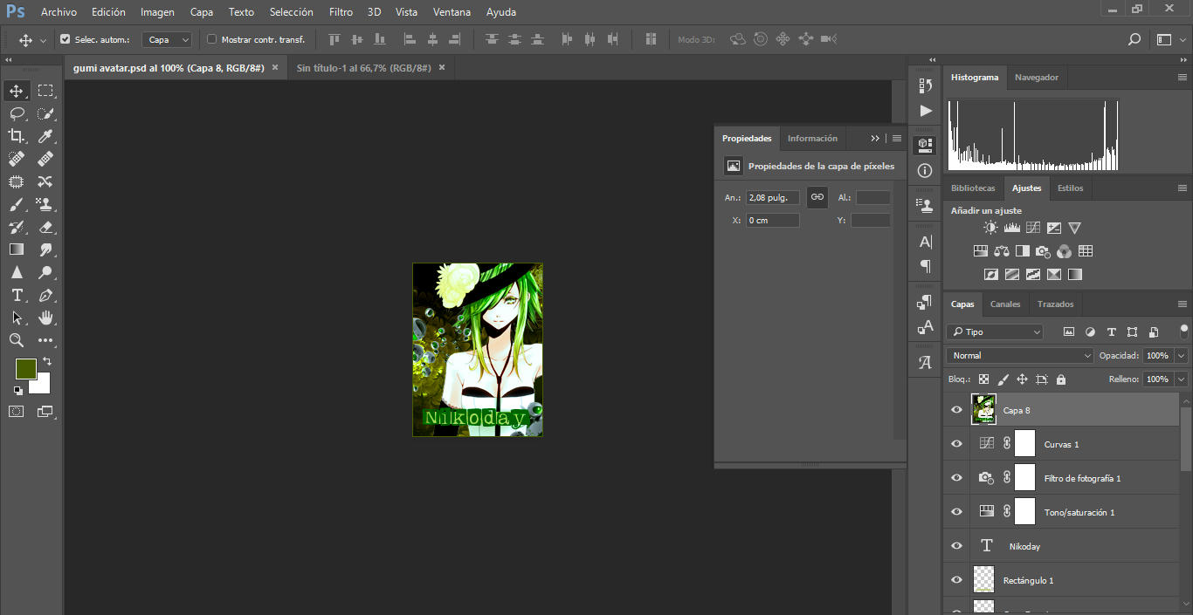
Task: Open the Normal blend mode dropdown
Action: [1020, 356]
